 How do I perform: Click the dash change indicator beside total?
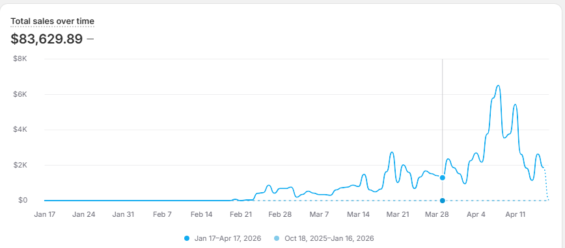coord(90,38)
